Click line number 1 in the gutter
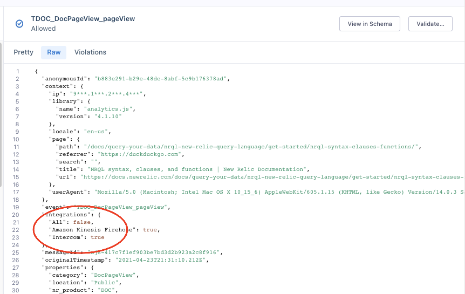This screenshot has width=465, height=294. [x=17, y=71]
